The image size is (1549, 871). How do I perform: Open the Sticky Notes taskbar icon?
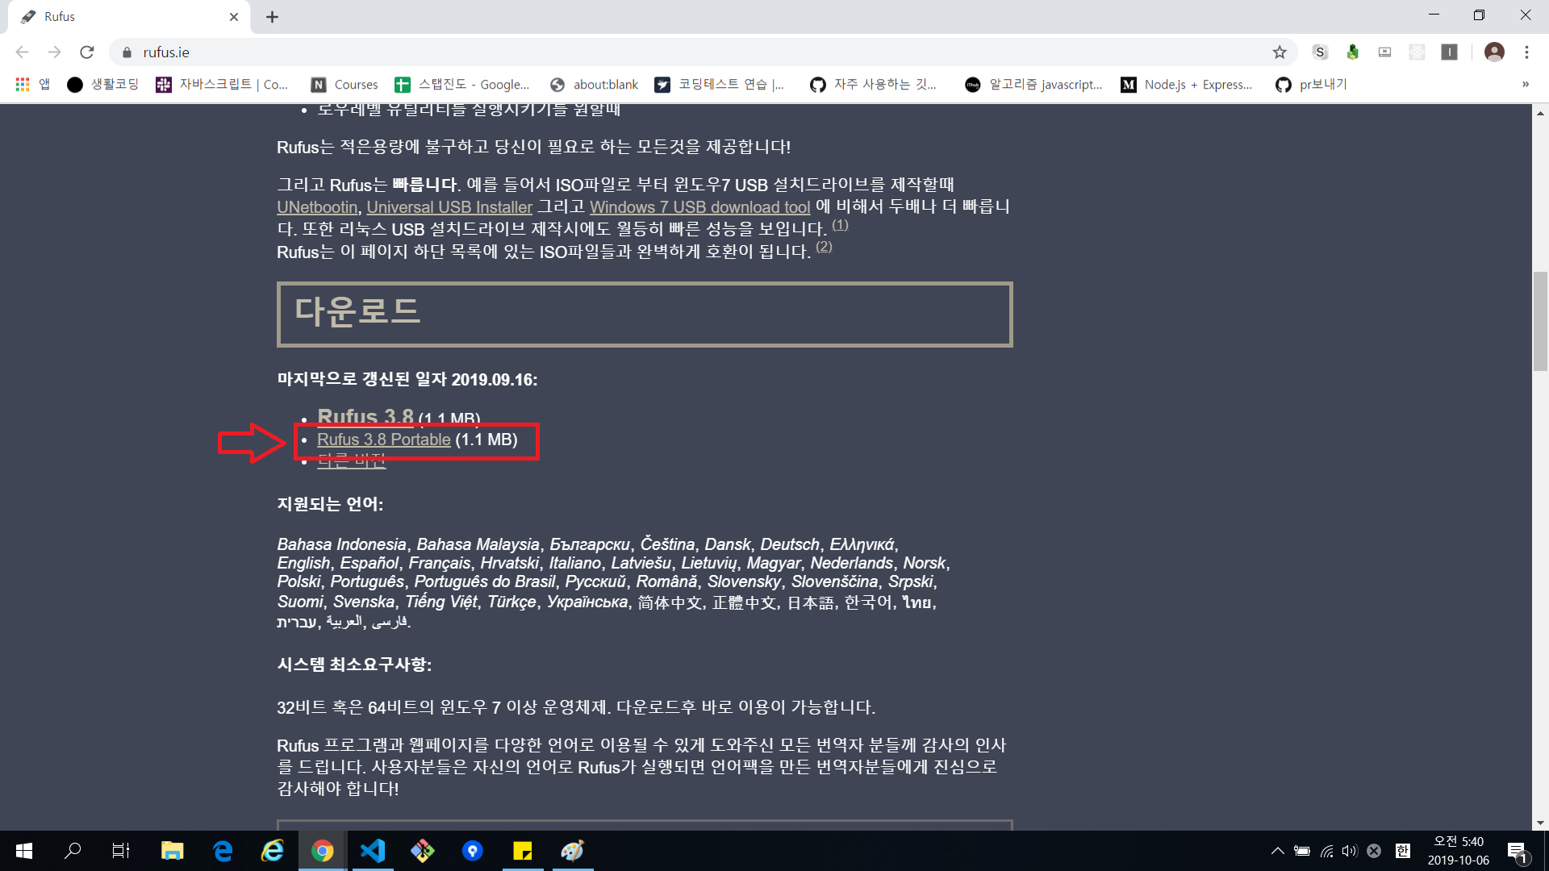tap(523, 851)
